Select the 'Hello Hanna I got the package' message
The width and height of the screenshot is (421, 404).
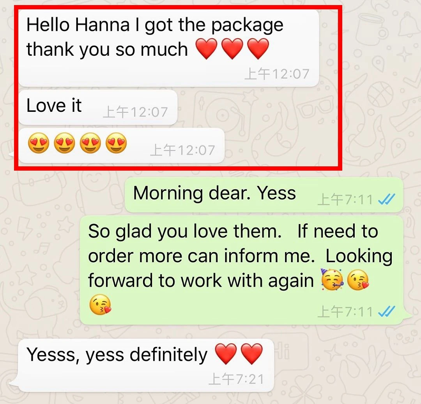tap(169, 48)
